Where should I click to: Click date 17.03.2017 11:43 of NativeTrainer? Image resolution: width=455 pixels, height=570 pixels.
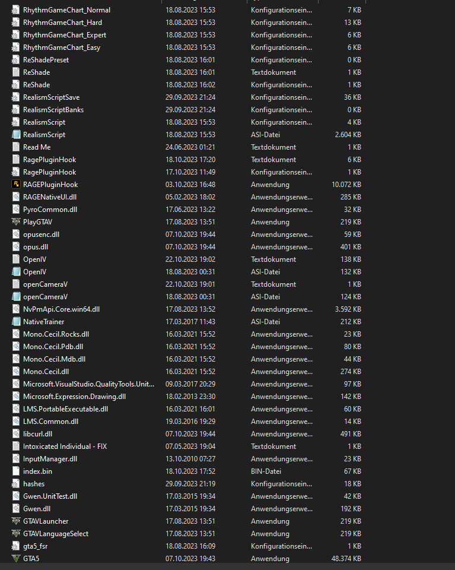point(190,321)
